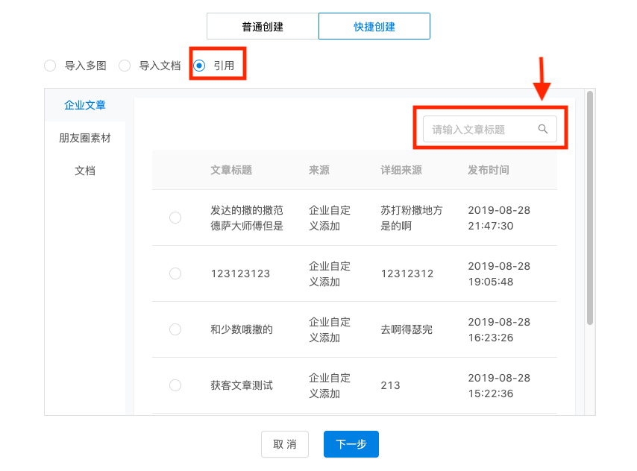Click the 取消 button
The width and height of the screenshot is (637, 471).
[285, 444]
